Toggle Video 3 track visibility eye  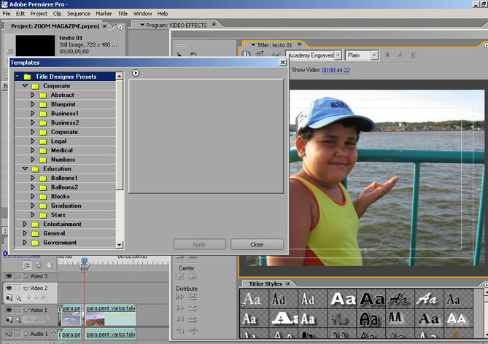[x=9, y=276]
